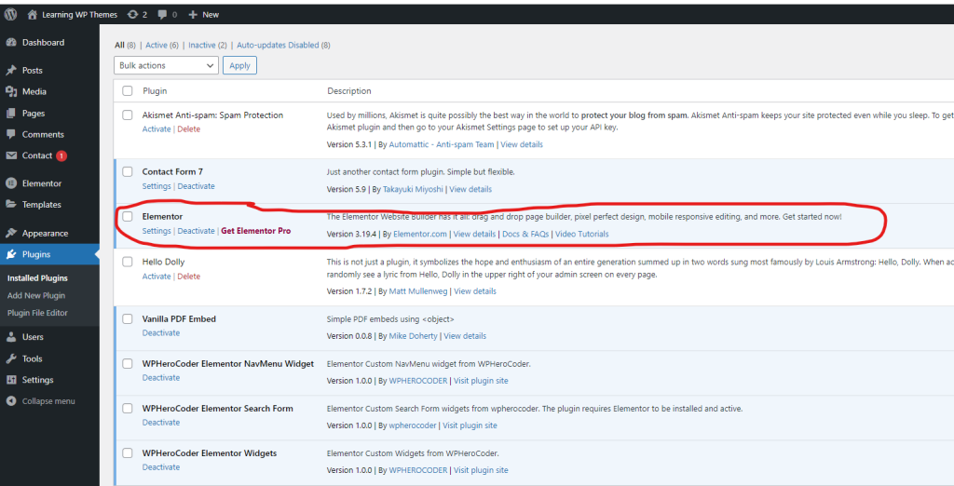Deactivate WPHeroCoder Elementor Search Form
Image resolution: width=954 pixels, height=486 pixels.
pyautogui.click(x=161, y=422)
